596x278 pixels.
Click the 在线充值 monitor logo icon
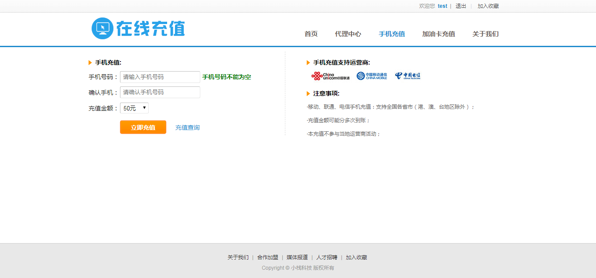coord(103,28)
